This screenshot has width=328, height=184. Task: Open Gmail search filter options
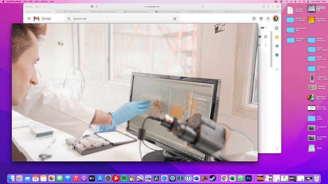click(x=175, y=19)
